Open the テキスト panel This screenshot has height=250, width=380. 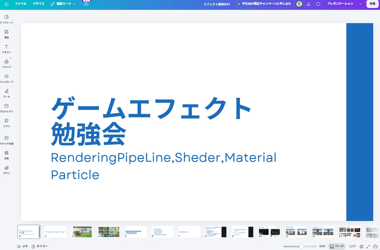[6, 49]
